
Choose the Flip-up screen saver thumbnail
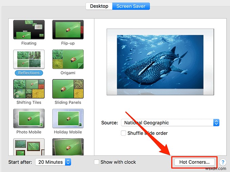pyautogui.click(x=68, y=30)
